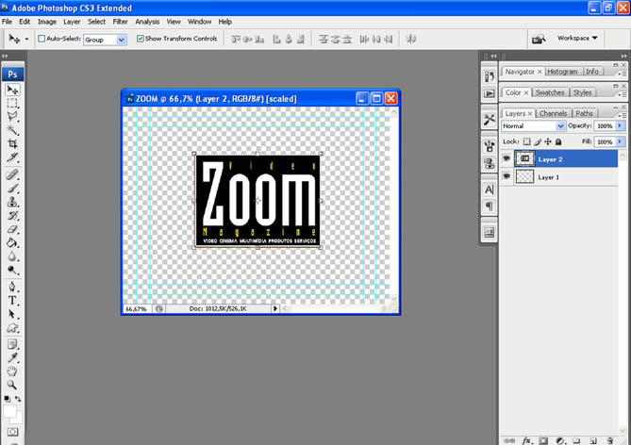Open the Character panel icon

coord(489,190)
